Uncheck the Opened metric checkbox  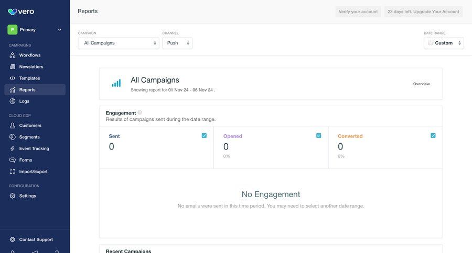tap(318, 136)
